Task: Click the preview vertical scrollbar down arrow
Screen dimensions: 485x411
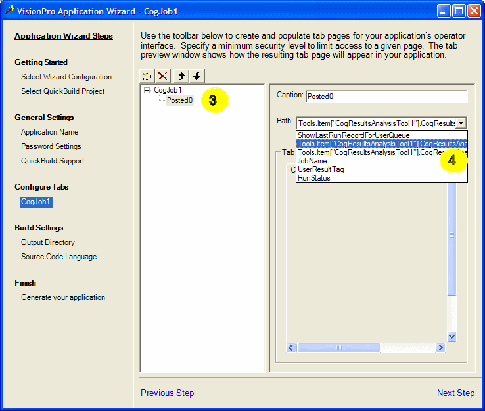Action: coord(451,336)
